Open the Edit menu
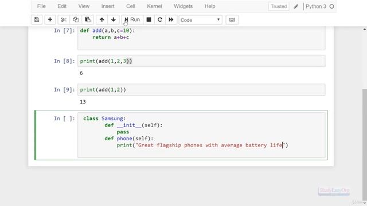The width and height of the screenshot is (367, 206). (62, 6)
